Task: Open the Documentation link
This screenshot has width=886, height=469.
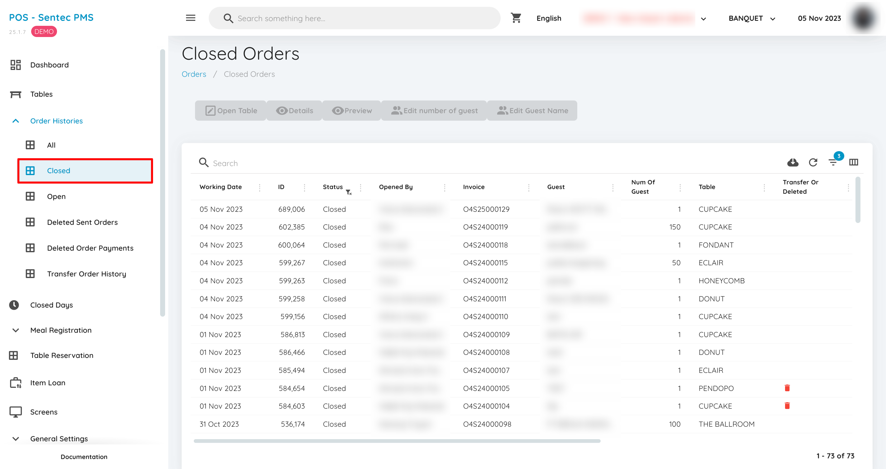Action: coord(84,457)
